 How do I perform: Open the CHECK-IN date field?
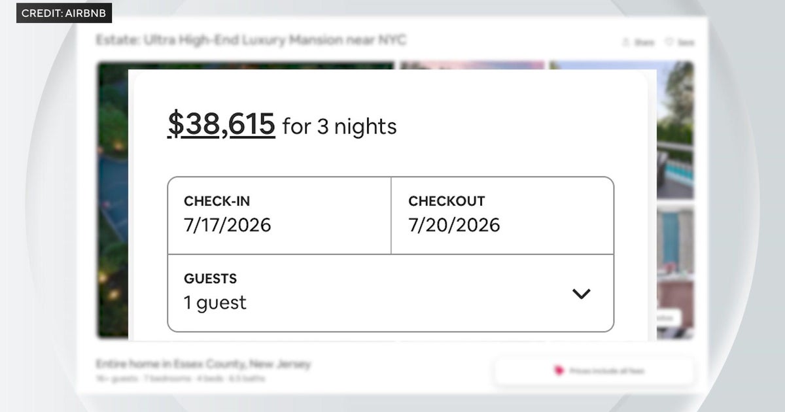(x=279, y=215)
